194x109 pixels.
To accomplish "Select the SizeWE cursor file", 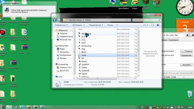I will (84, 74).
